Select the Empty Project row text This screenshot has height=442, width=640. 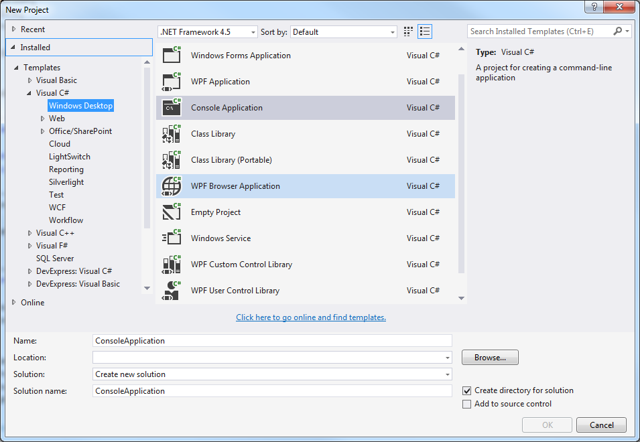coord(216,212)
